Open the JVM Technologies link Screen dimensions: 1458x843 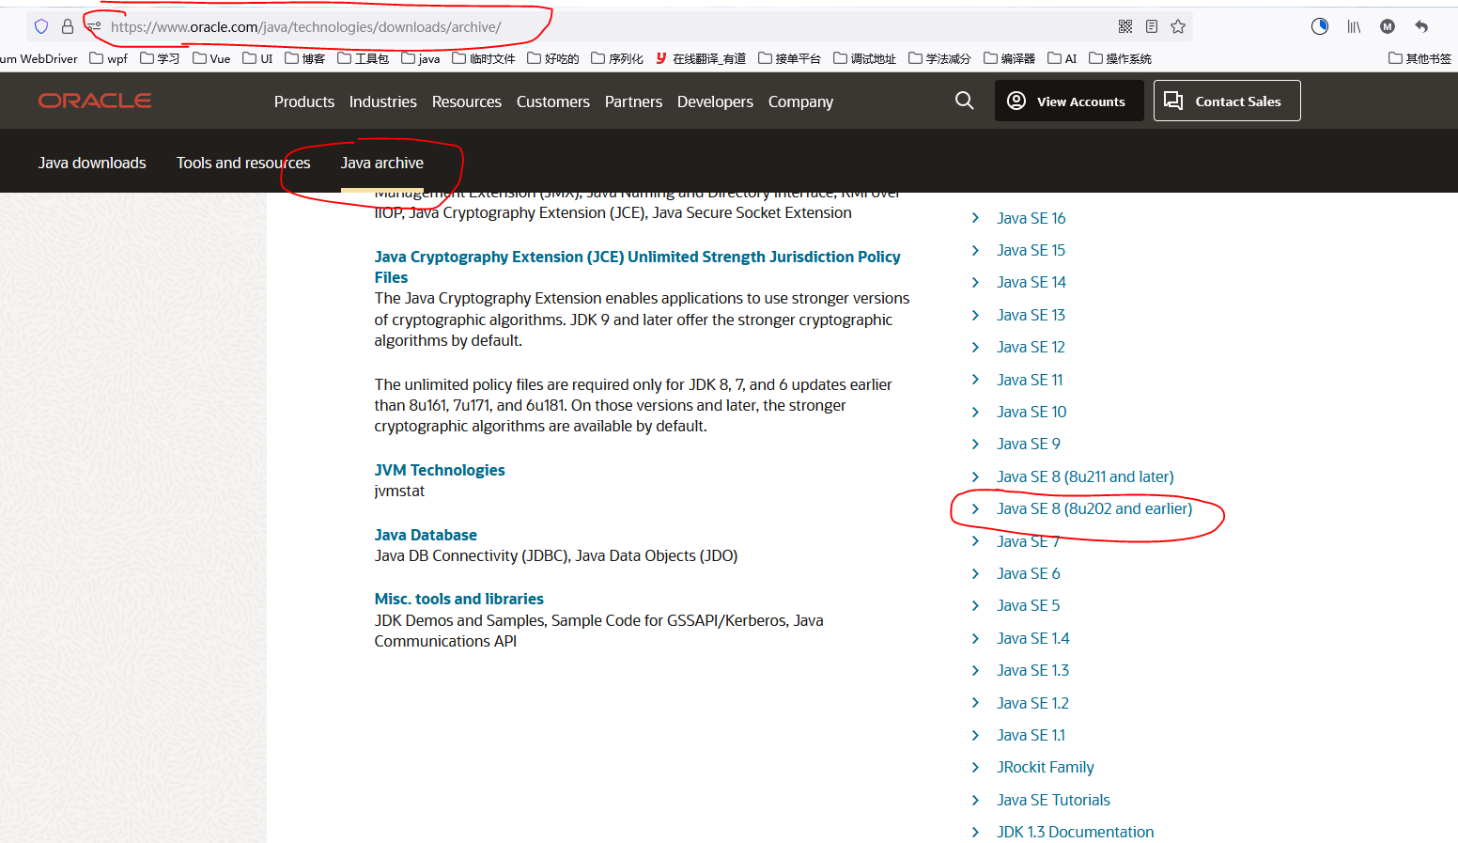click(x=440, y=470)
